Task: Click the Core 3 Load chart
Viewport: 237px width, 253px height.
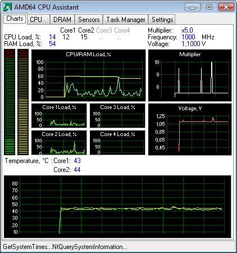Action: click(x=117, y=116)
